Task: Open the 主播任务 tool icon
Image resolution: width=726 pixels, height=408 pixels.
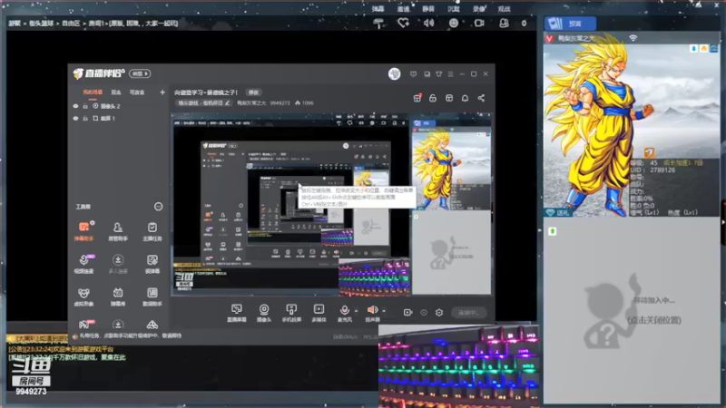Action: (152, 231)
